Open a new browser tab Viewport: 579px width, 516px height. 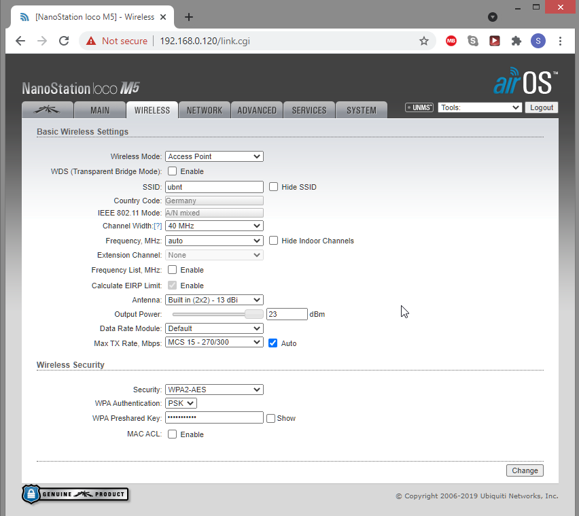click(189, 17)
